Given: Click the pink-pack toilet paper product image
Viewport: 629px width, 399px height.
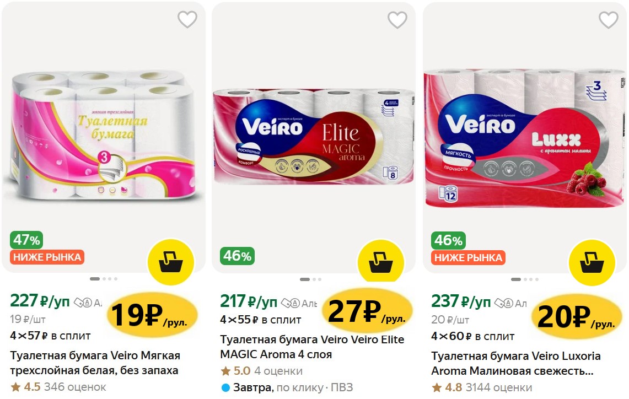Looking at the screenshot, I should tap(104, 136).
